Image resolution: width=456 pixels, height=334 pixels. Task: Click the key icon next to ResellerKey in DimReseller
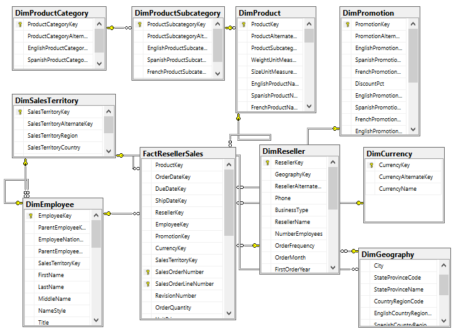pyautogui.click(x=267, y=163)
